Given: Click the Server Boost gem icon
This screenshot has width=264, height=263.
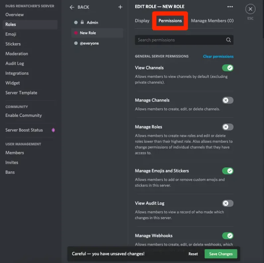Looking at the screenshot, I should click(53, 130).
